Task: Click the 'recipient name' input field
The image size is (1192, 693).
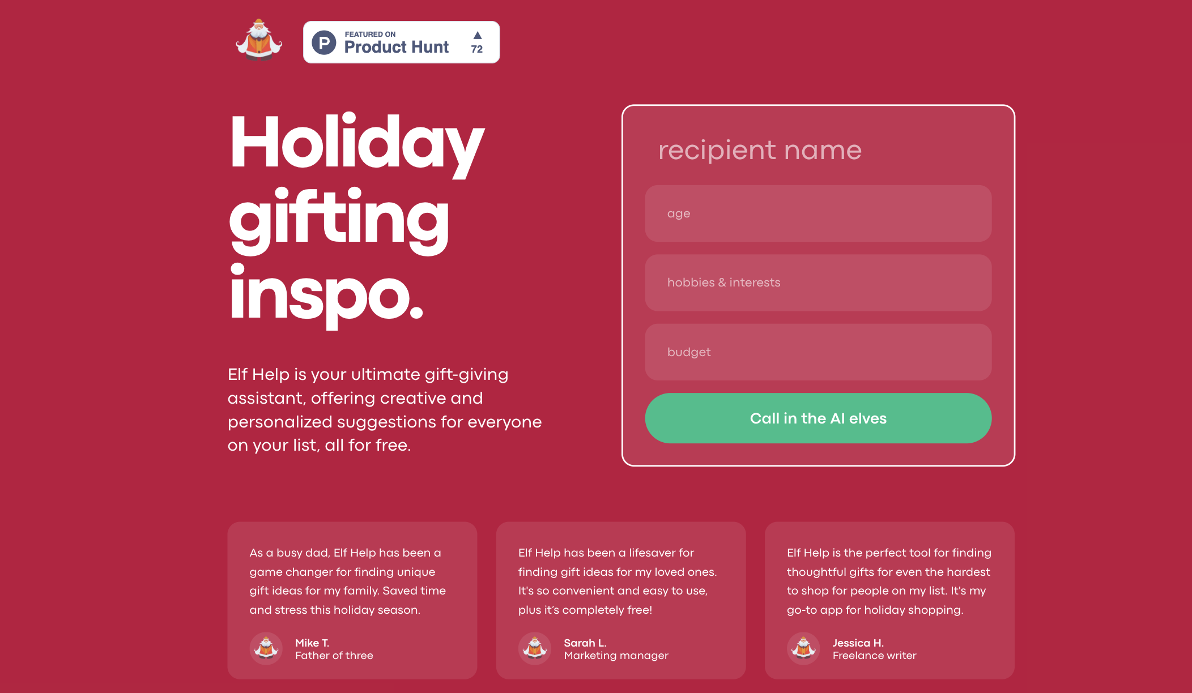Action: point(818,149)
